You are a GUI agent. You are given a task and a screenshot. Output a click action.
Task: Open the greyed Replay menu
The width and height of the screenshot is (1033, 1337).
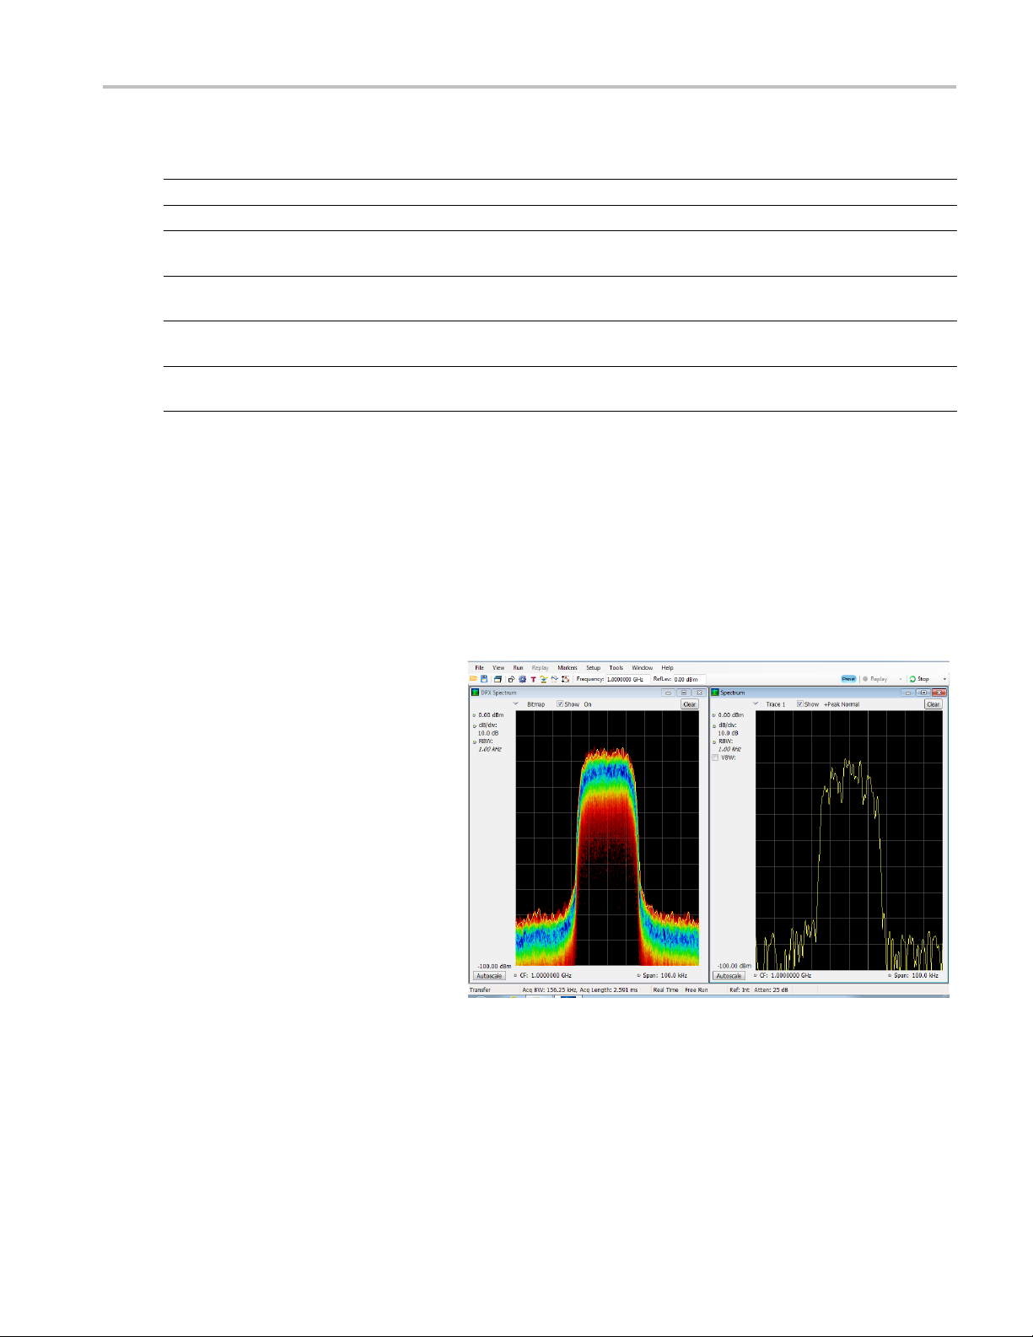click(x=541, y=668)
